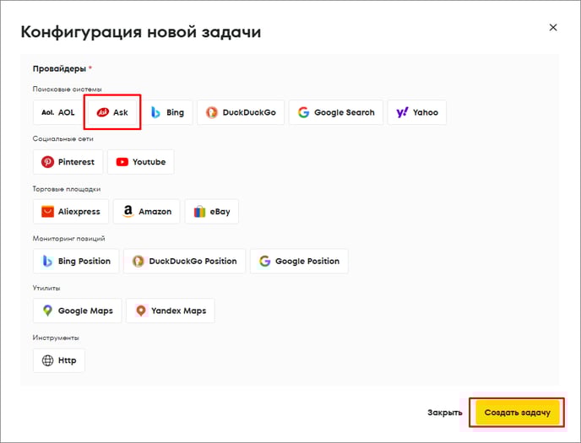The image size is (581, 443).
Task: Pick the Amazon marketplace
Action: click(147, 211)
